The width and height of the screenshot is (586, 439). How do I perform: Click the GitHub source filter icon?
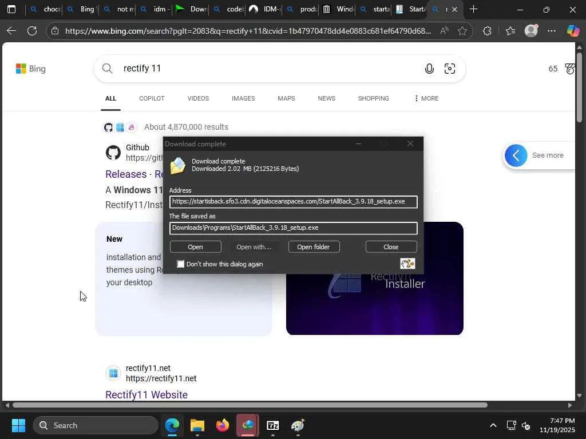[x=108, y=127]
